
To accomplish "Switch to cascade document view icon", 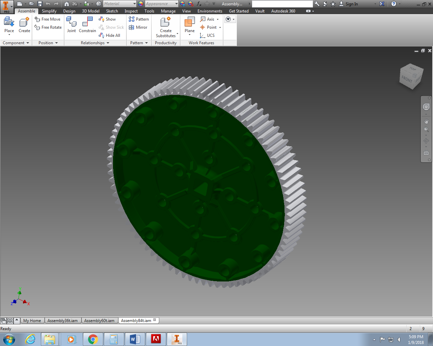I will tap(3, 321).
